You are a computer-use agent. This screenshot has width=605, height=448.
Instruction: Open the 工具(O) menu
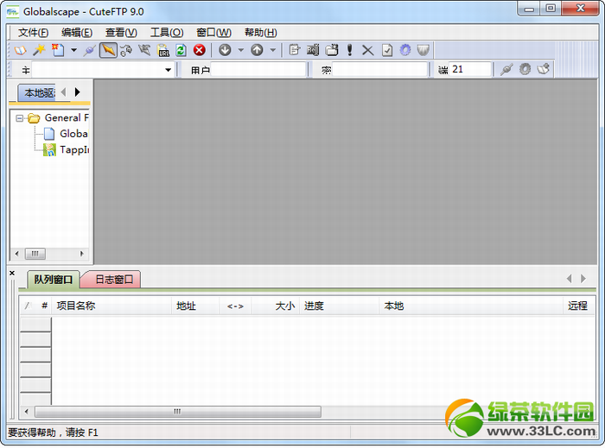[x=167, y=32]
